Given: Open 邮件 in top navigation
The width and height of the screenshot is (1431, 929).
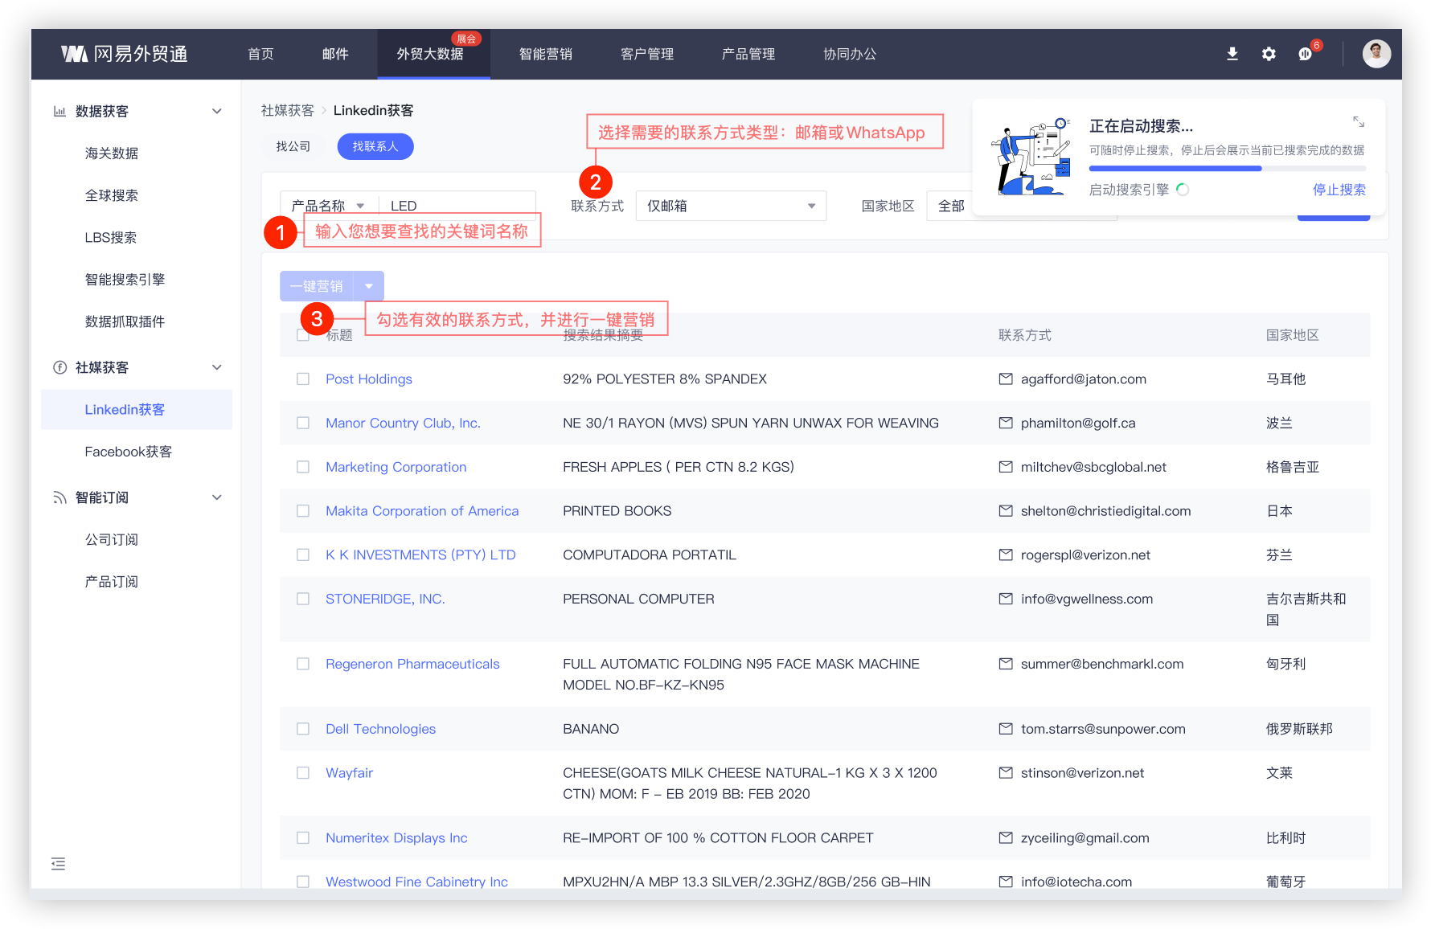Looking at the screenshot, I should click(335, 54).
